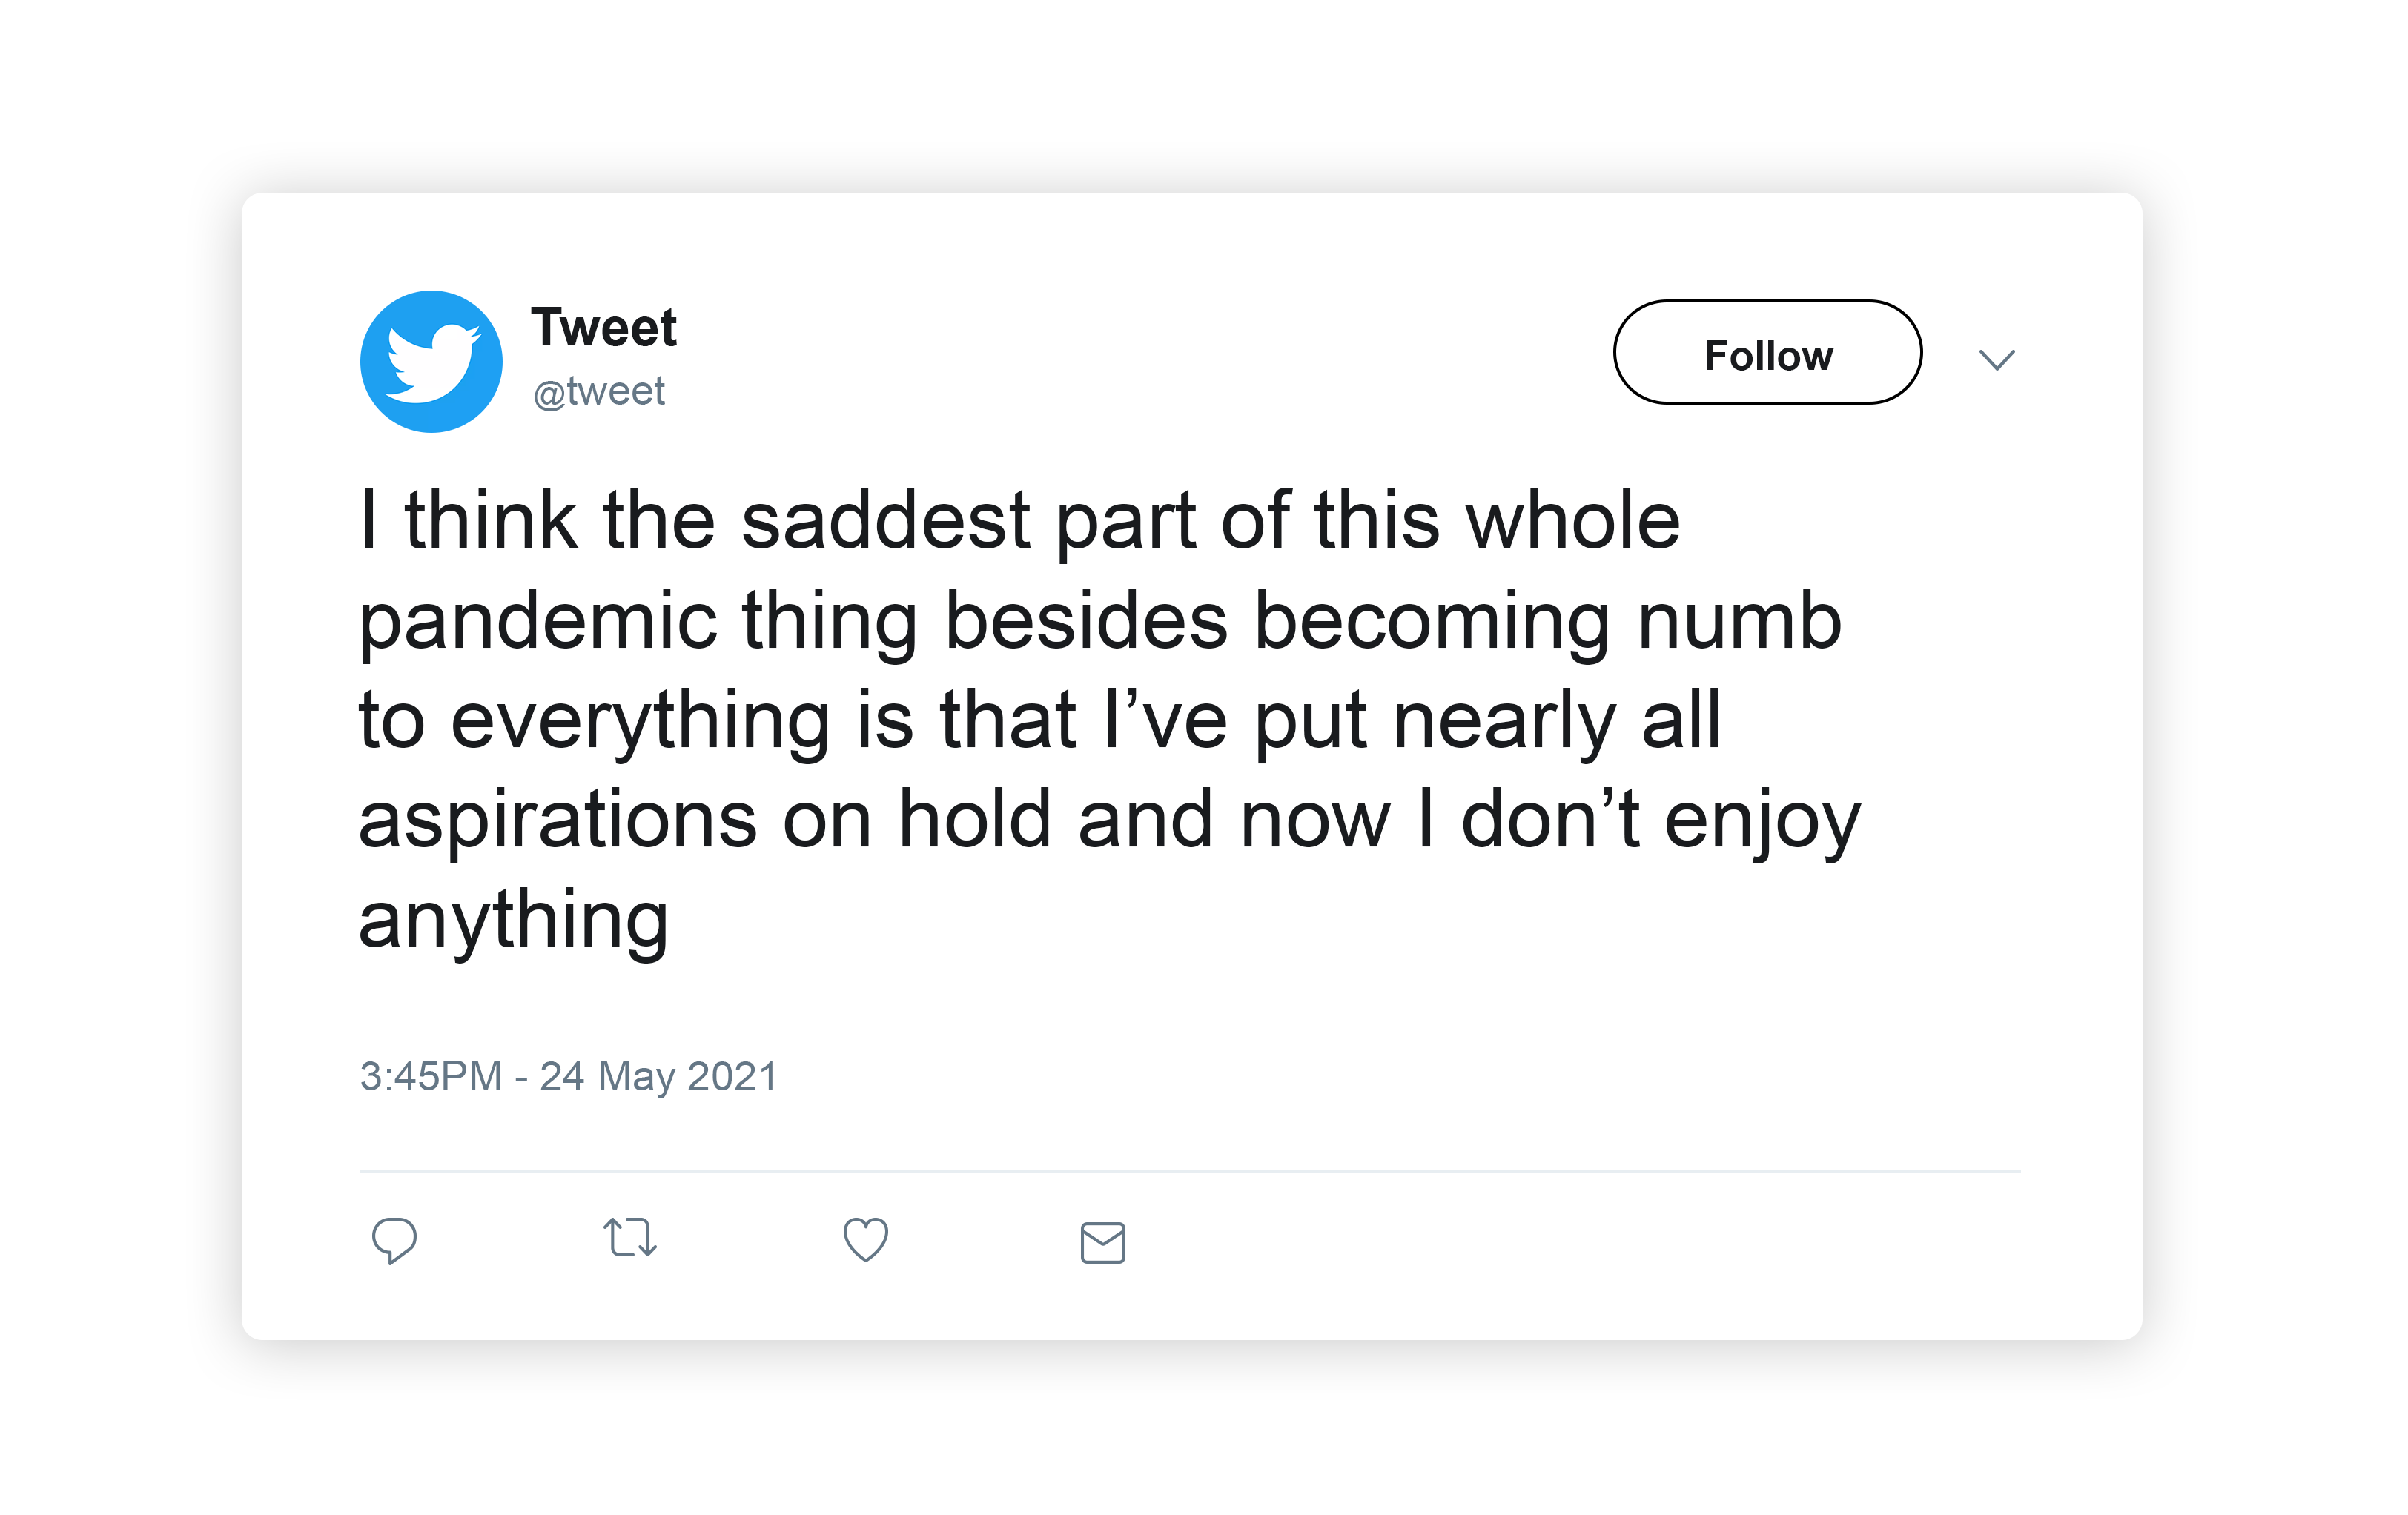Like the tweet with the heart icon

tap(866, 1240)
